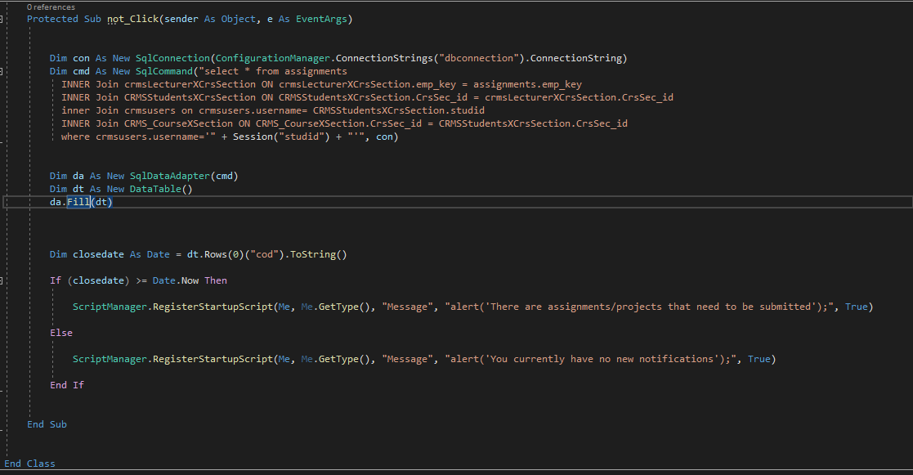Image resolution: width=913 pixels, height=475 pixels.
Task: Click closedate in the Dim declaration line
Action: (98, 254)
